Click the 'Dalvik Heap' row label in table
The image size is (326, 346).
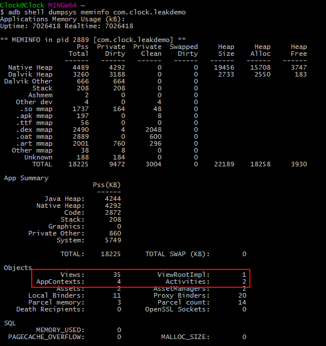coord(31,74)
